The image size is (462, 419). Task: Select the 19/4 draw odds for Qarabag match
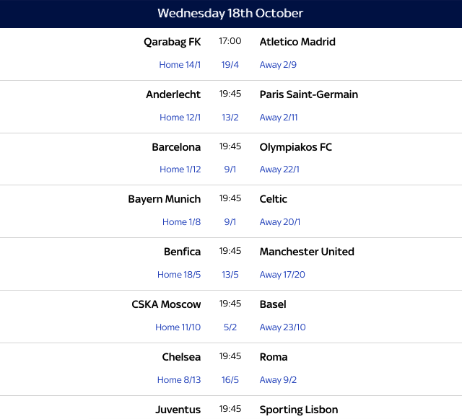coord(230,65)
